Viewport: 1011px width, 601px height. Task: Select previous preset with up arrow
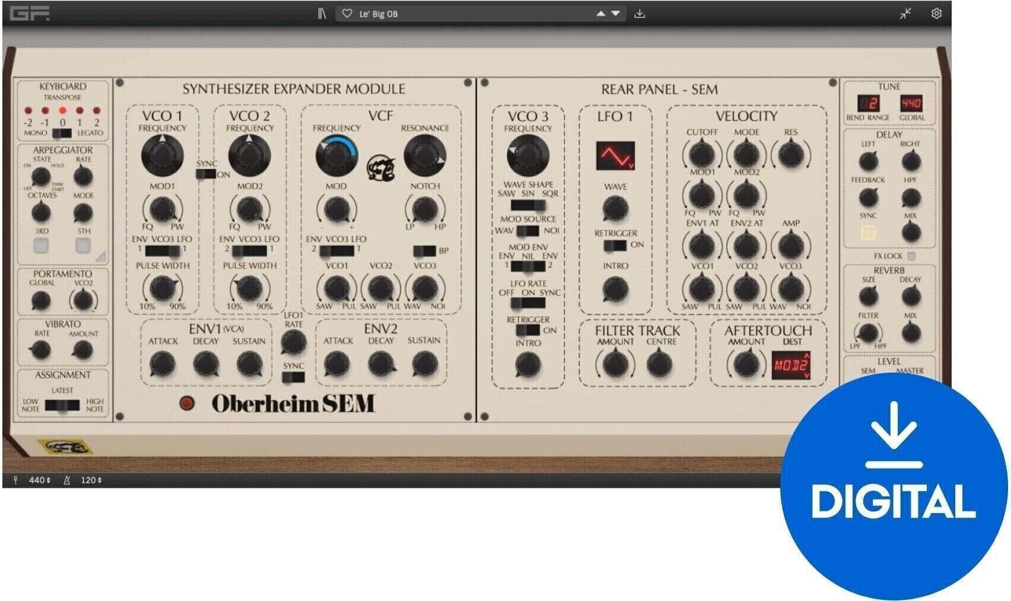(x=601, y=13)
